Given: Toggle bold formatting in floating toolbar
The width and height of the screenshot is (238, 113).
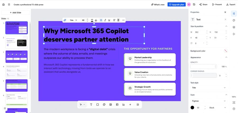Looking at the screenshot, I should 101,20.
